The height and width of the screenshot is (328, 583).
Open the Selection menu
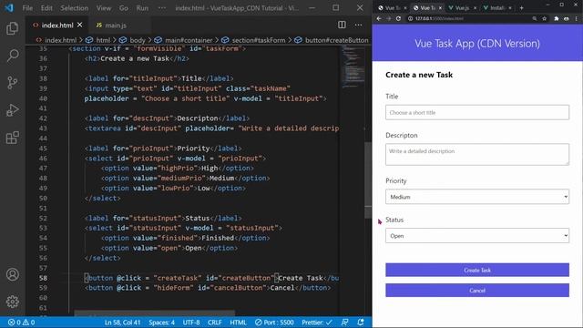(x=75, y=8)
